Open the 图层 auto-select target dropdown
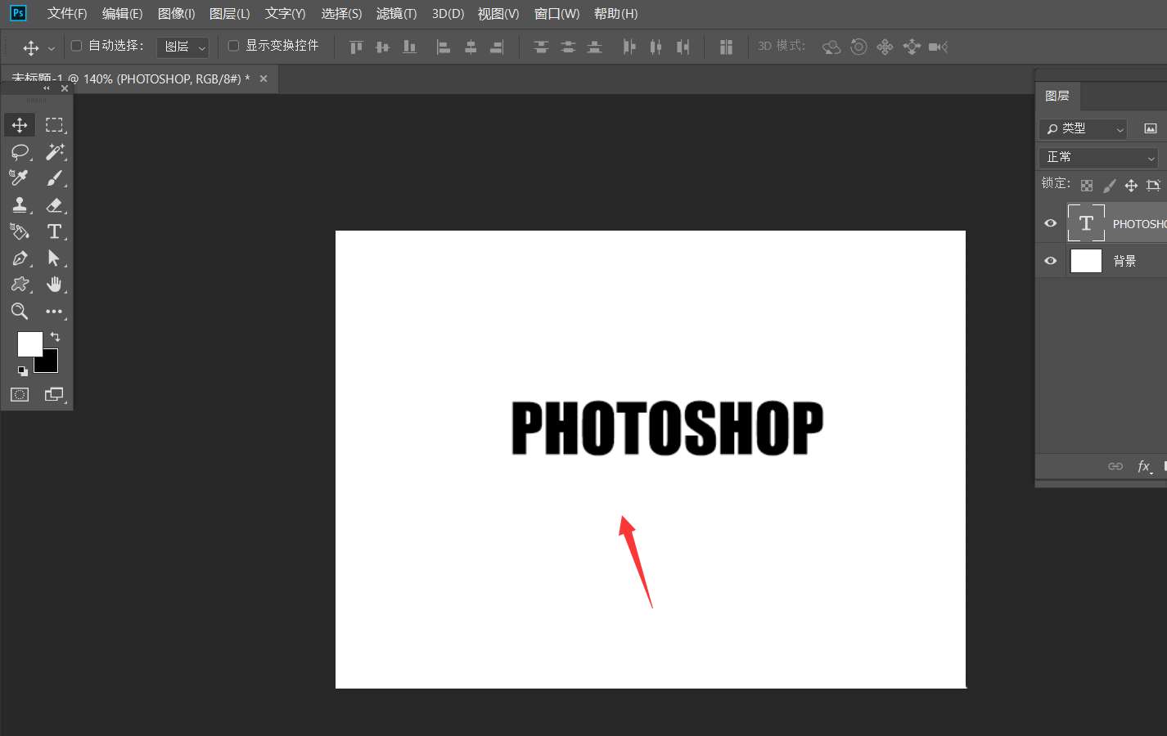 (182, 47)
